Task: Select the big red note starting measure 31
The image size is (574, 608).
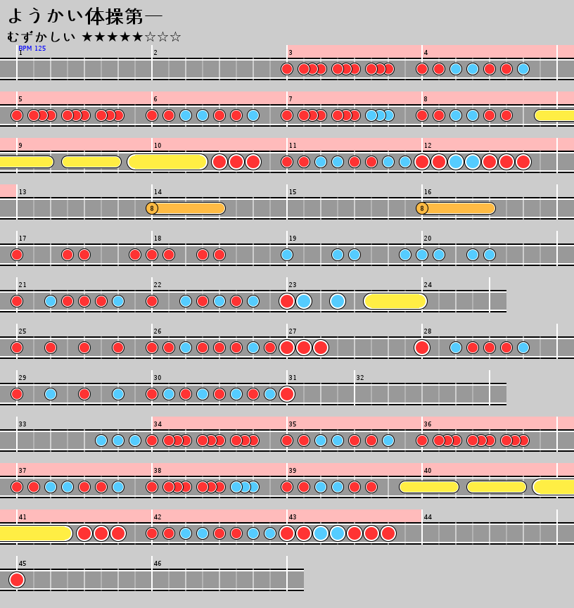Action: tap(287, 394)
